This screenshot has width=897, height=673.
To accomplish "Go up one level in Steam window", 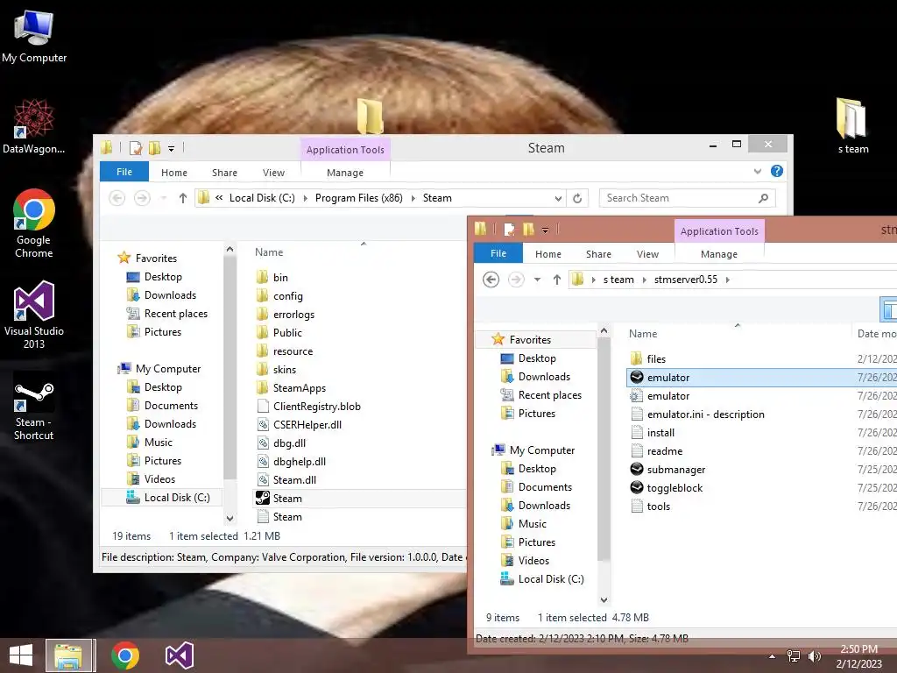I will point(182,198).
